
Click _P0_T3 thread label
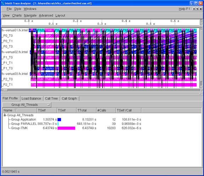7,46
